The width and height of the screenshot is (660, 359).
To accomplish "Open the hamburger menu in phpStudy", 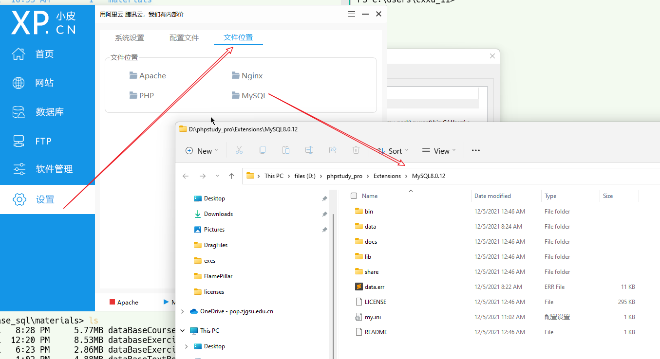I will tap(352, 14).
